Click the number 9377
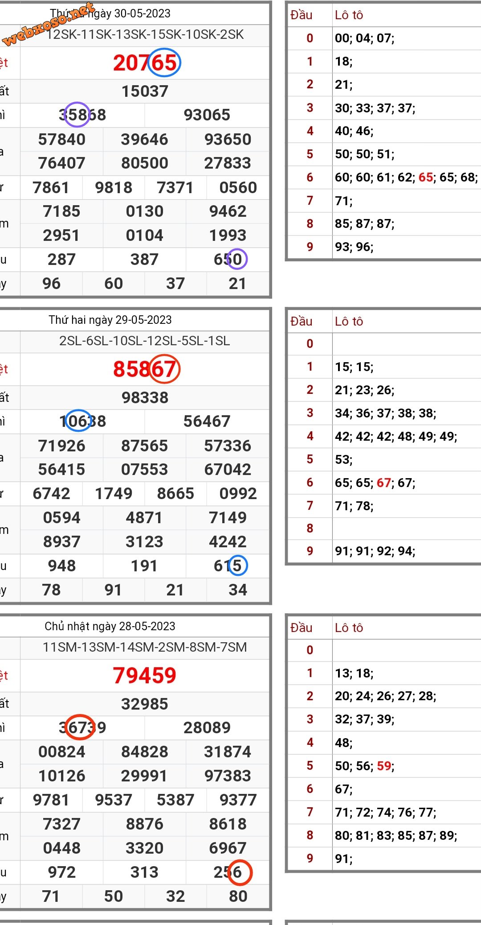The width and height of the screenshot is (481, 925). (238, 800)
